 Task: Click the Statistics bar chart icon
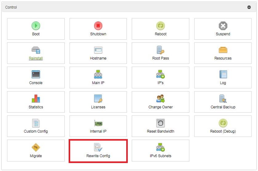[36, 99]
